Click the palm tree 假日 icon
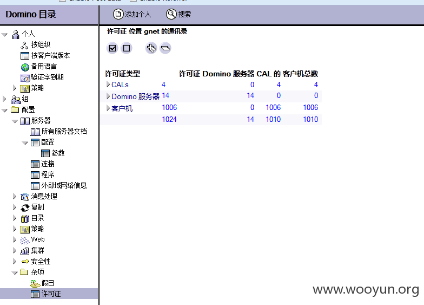The height and width of the screenshot is (305, 424). (x=35, y=284)
